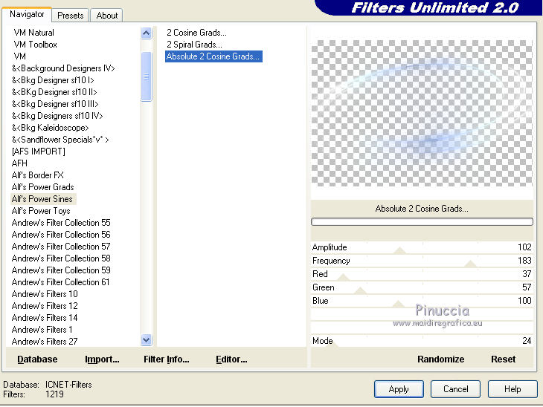Select the VM category
Image resolution: width=543 pixels, height=407 pixels.
click(20, 56)
